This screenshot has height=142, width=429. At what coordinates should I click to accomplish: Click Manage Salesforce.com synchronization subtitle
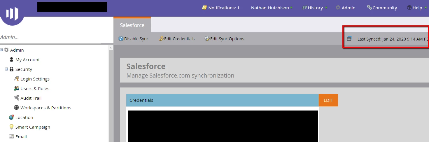point(180,76)
